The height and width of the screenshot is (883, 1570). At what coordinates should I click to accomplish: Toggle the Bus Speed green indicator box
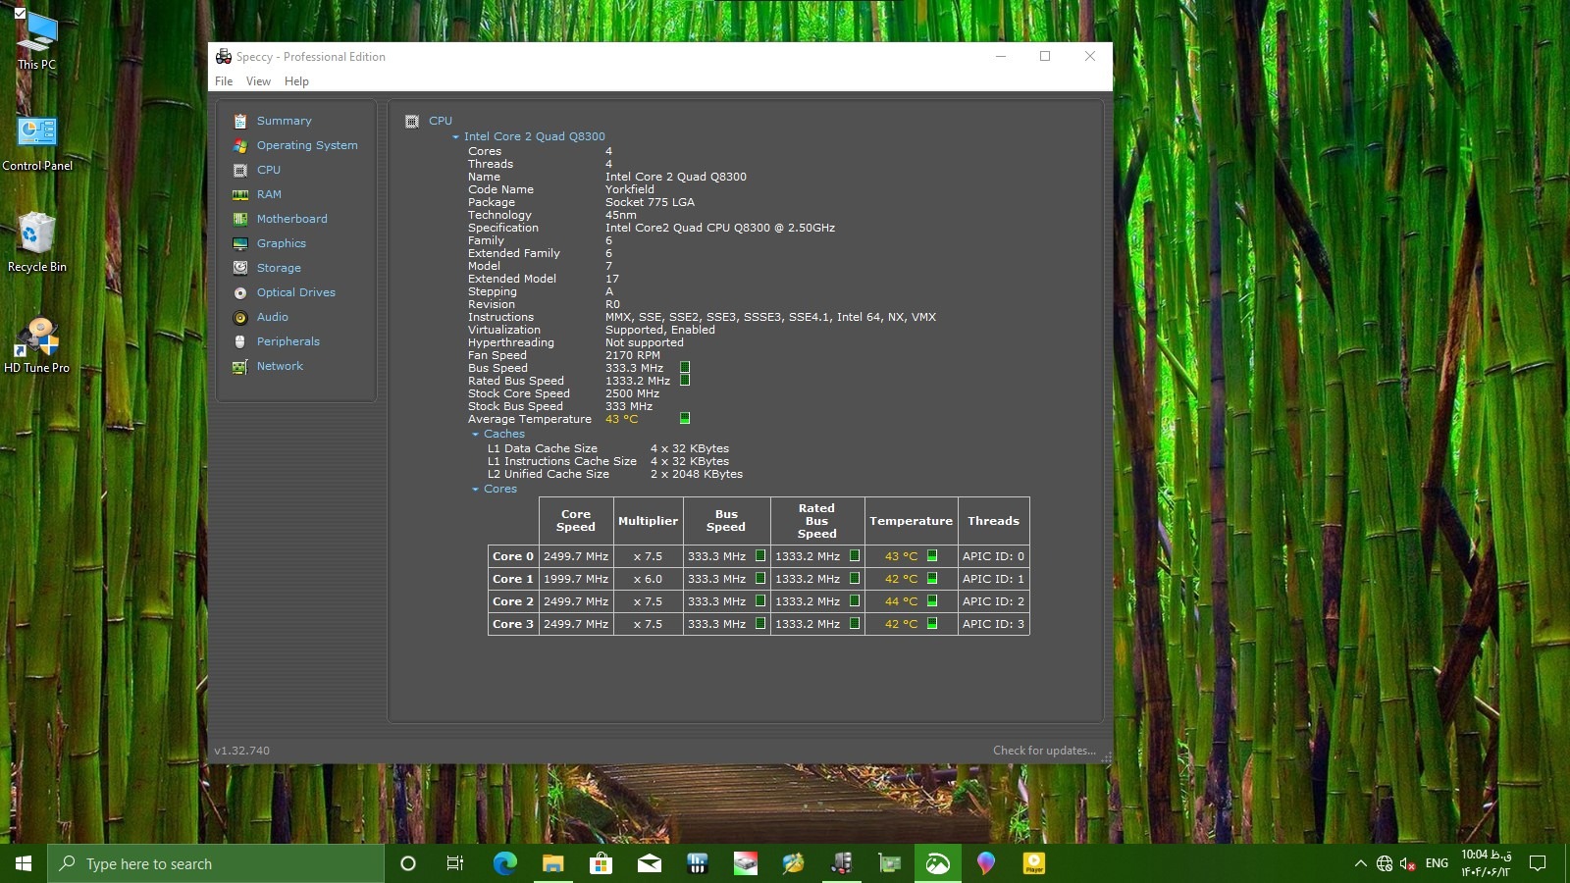(685, 368)
